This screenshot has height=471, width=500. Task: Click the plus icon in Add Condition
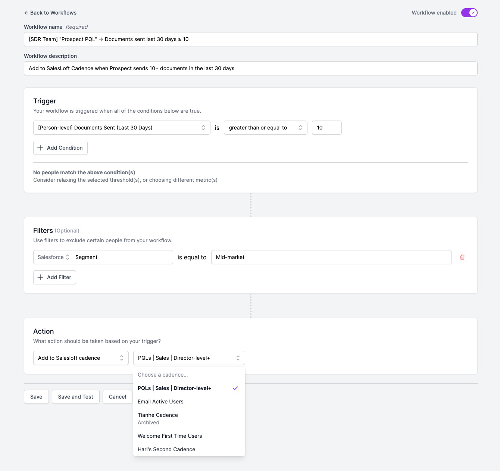coord(40,148)
